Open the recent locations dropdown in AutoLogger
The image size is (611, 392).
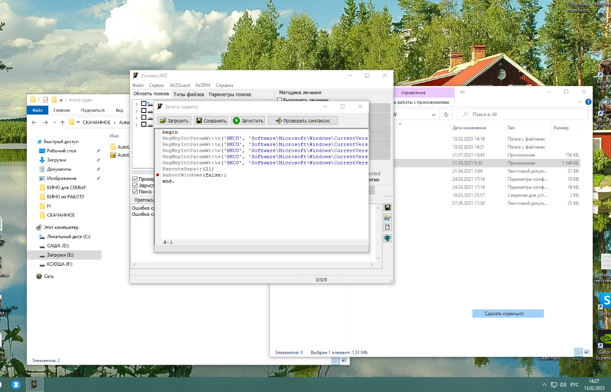point(54,122)
